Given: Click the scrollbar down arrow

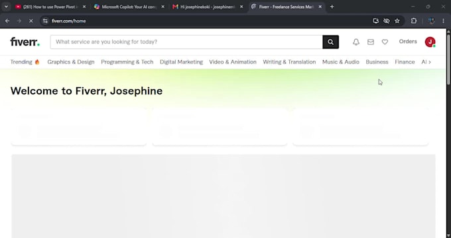Looking at the screenshot, I should 448,235.
